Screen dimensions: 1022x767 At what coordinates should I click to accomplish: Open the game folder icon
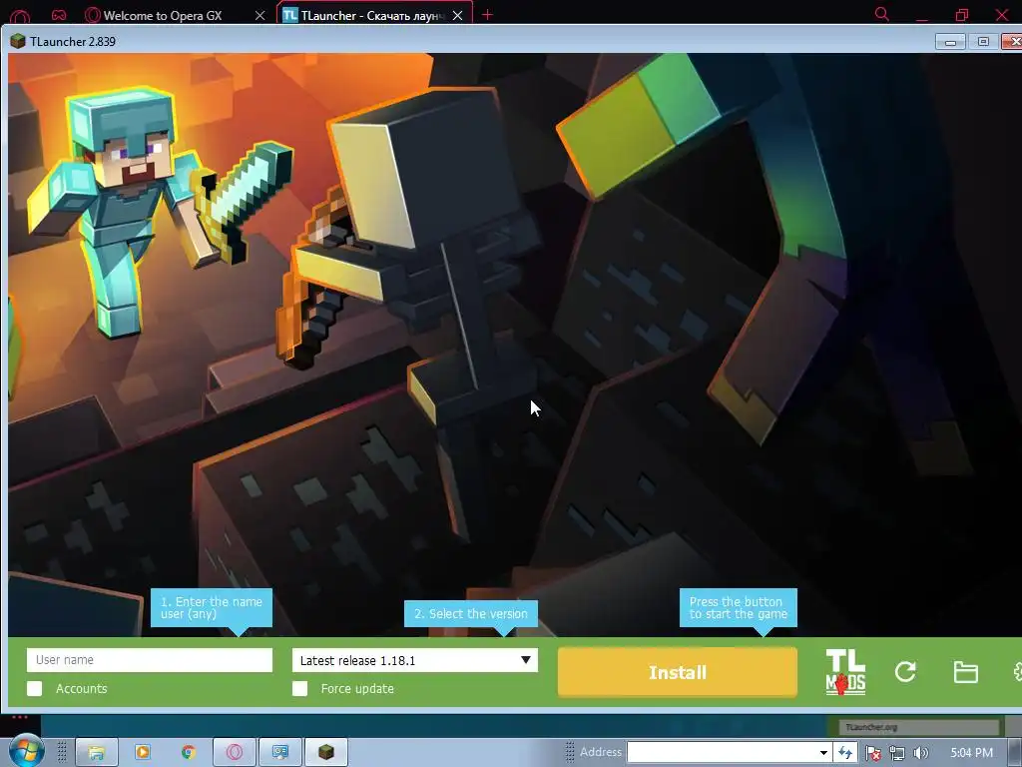(x=965, y=672)
